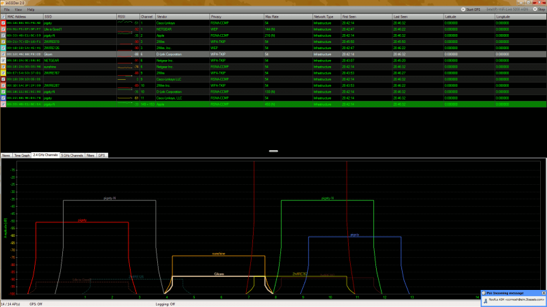Image resolution: width=547 pixels, height=307 pixels.
Task: Click the inSSIDer app icon in title bar
Action: click(3, 3)
